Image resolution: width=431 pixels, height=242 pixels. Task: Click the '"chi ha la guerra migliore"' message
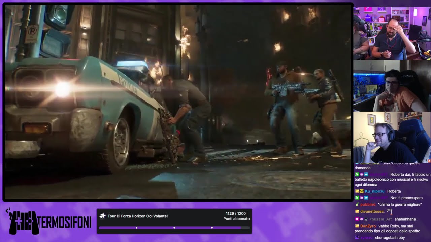(401, 204)
